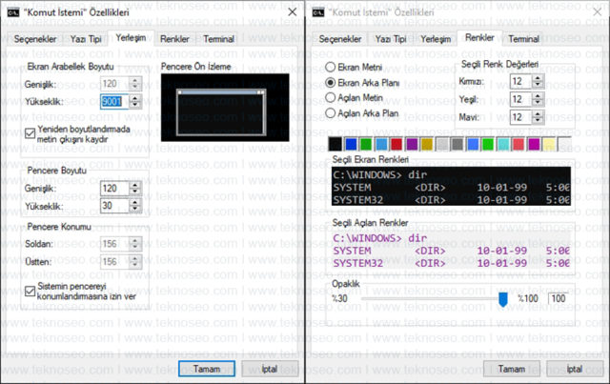Image resolution: width=610 pixels, height=384 pixels.
Task: Pick the dark red color swatch
Action: [x=396, y=144]
